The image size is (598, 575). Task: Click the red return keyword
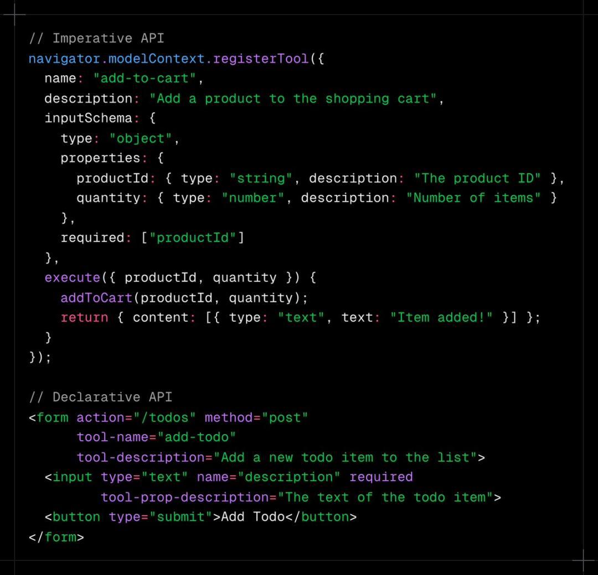[x=84, y=317]
